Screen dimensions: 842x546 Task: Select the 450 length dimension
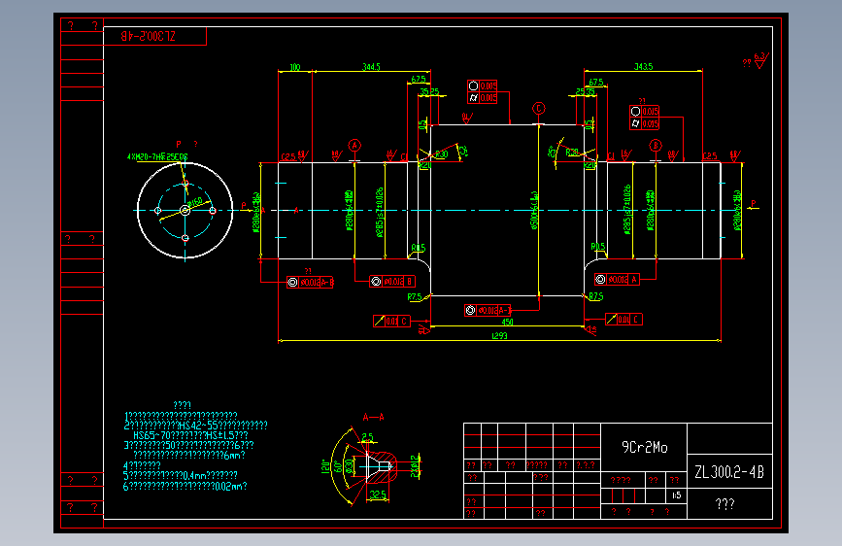point(507,323)
